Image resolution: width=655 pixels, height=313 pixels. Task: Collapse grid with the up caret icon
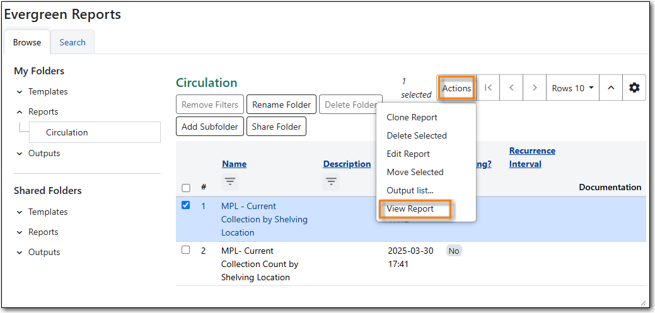point(610,88)
